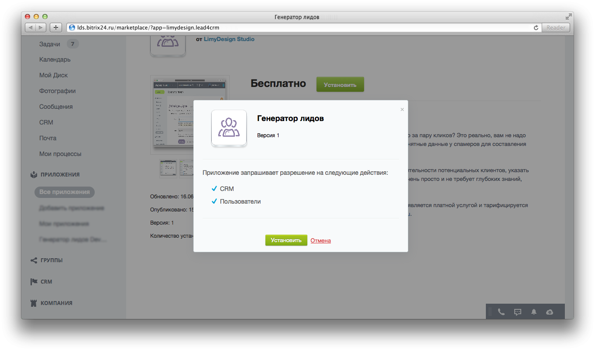Viewport: 595px width, 350px height.
Task: Open Почта from the sidebar
Action: (x=48, y=138)
